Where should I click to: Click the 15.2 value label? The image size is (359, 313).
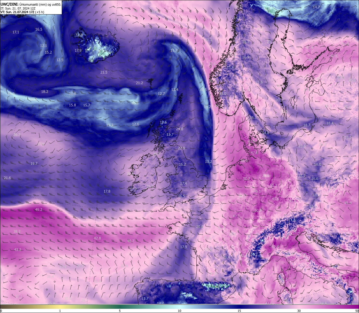point(48,52)
